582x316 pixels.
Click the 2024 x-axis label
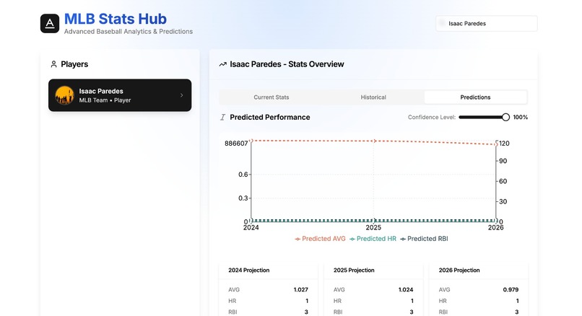point(251,228)
